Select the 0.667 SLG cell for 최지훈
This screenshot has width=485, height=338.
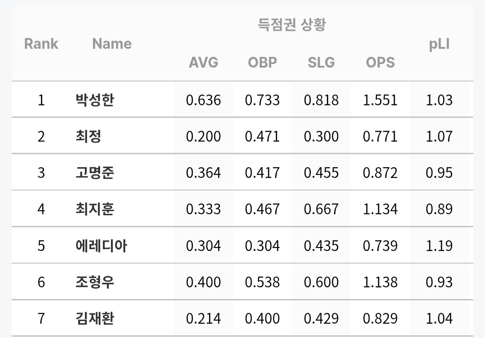point(321,209)
